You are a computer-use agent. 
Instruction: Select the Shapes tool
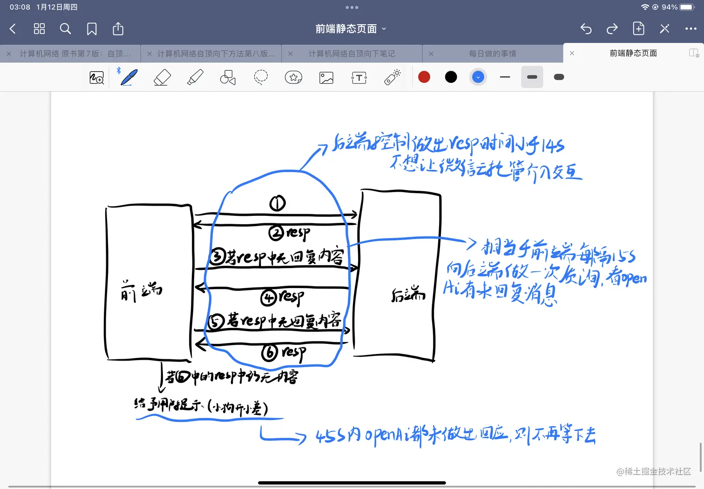228,77
